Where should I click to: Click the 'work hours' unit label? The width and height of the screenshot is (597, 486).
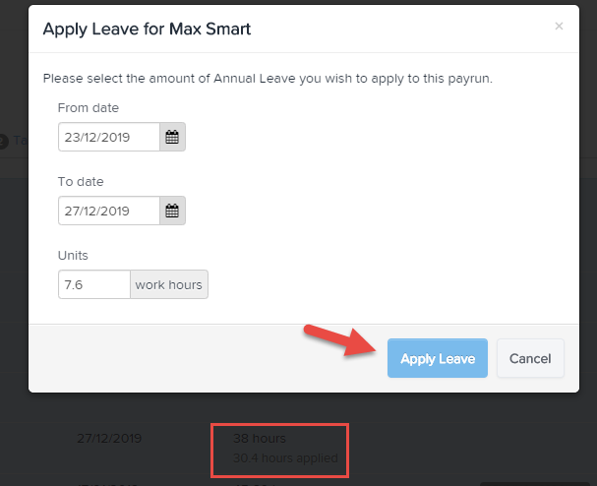point(169,284)
